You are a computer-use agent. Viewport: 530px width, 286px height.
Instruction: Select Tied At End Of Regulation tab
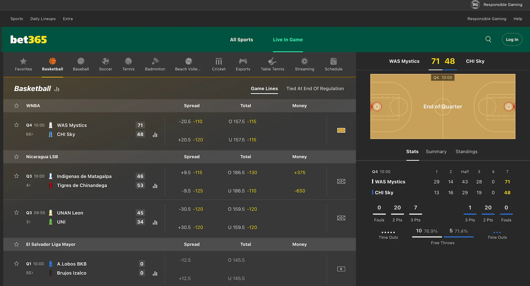[315, 89]
